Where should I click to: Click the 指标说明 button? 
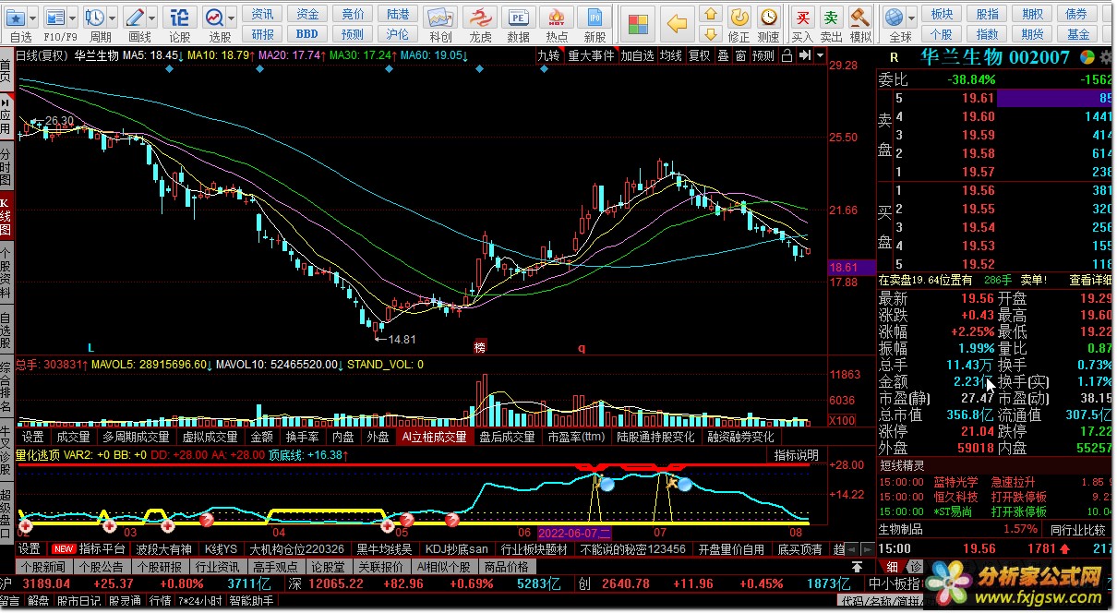pos(796,455)
